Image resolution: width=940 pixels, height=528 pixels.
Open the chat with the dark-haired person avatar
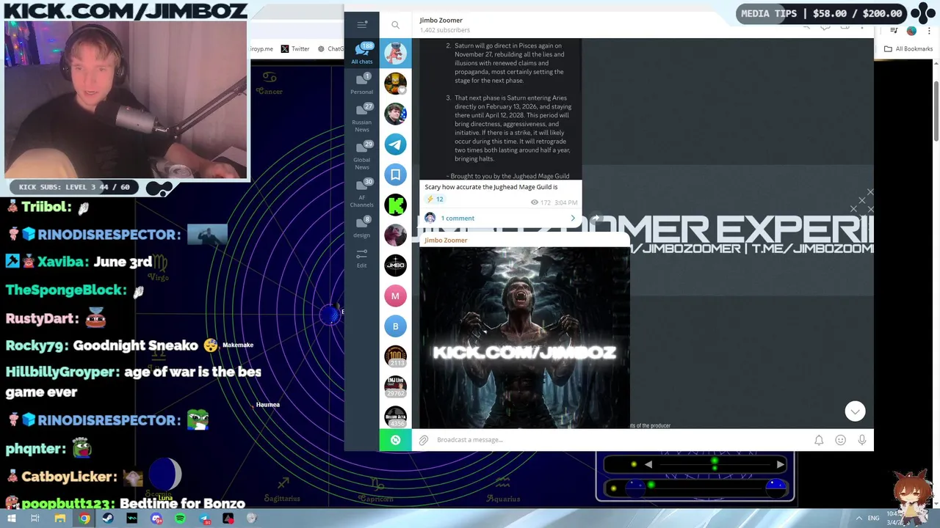[x=395, y=114]
